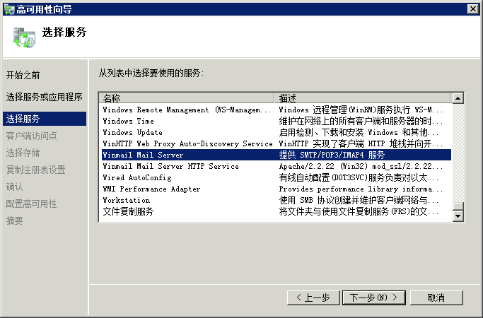Click the scrollbar up arrow in service list
The image size is (483, 318).
(x=458, y=98)
